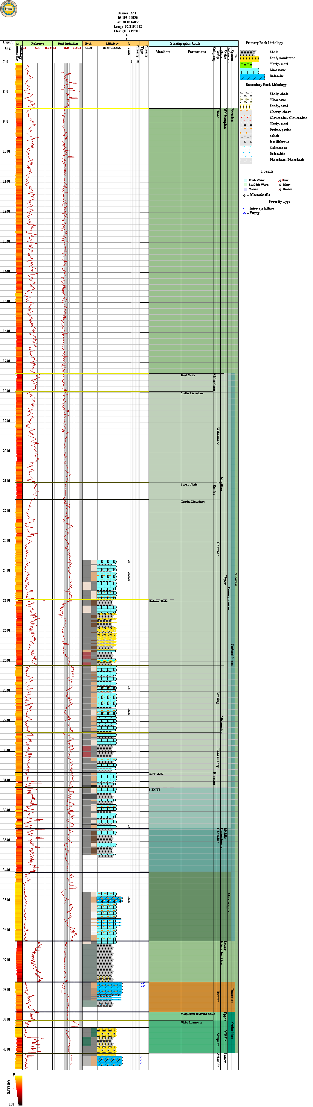The width and height of the screenshot is (313, 1107).
Task: Click the Porosity Type legend heading
Action: pos(280,201)
